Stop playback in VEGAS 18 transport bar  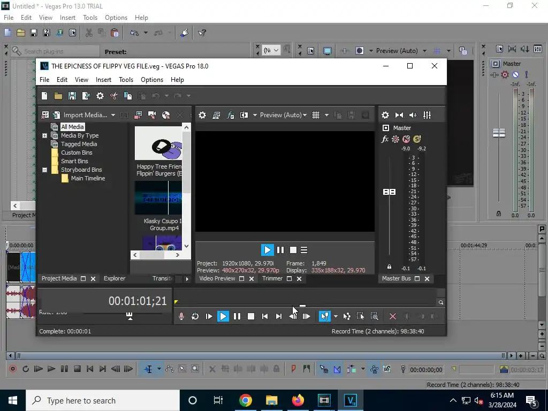(251, 316)
